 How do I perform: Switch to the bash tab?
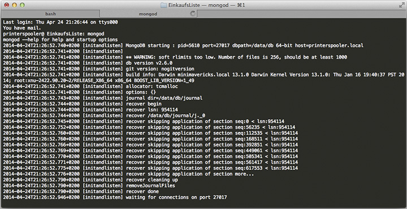[x=50, y=14]
